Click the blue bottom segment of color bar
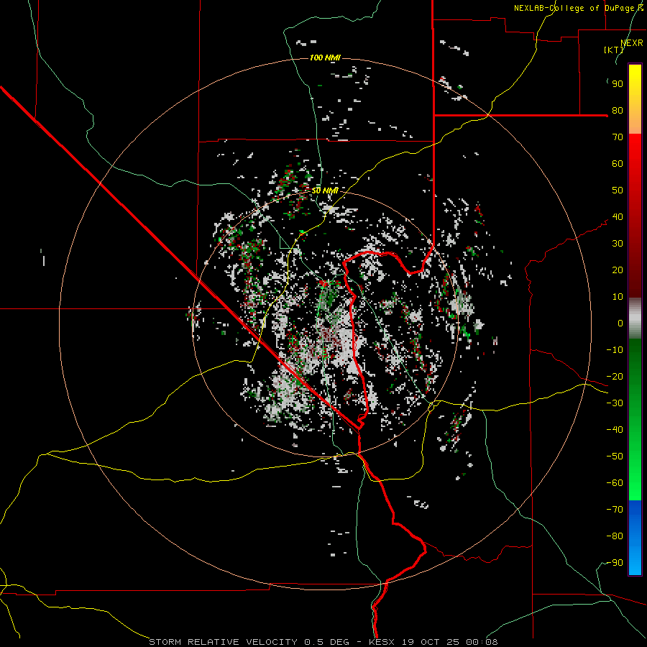Screen dimensions: 647x647 [x=635, y=537]
